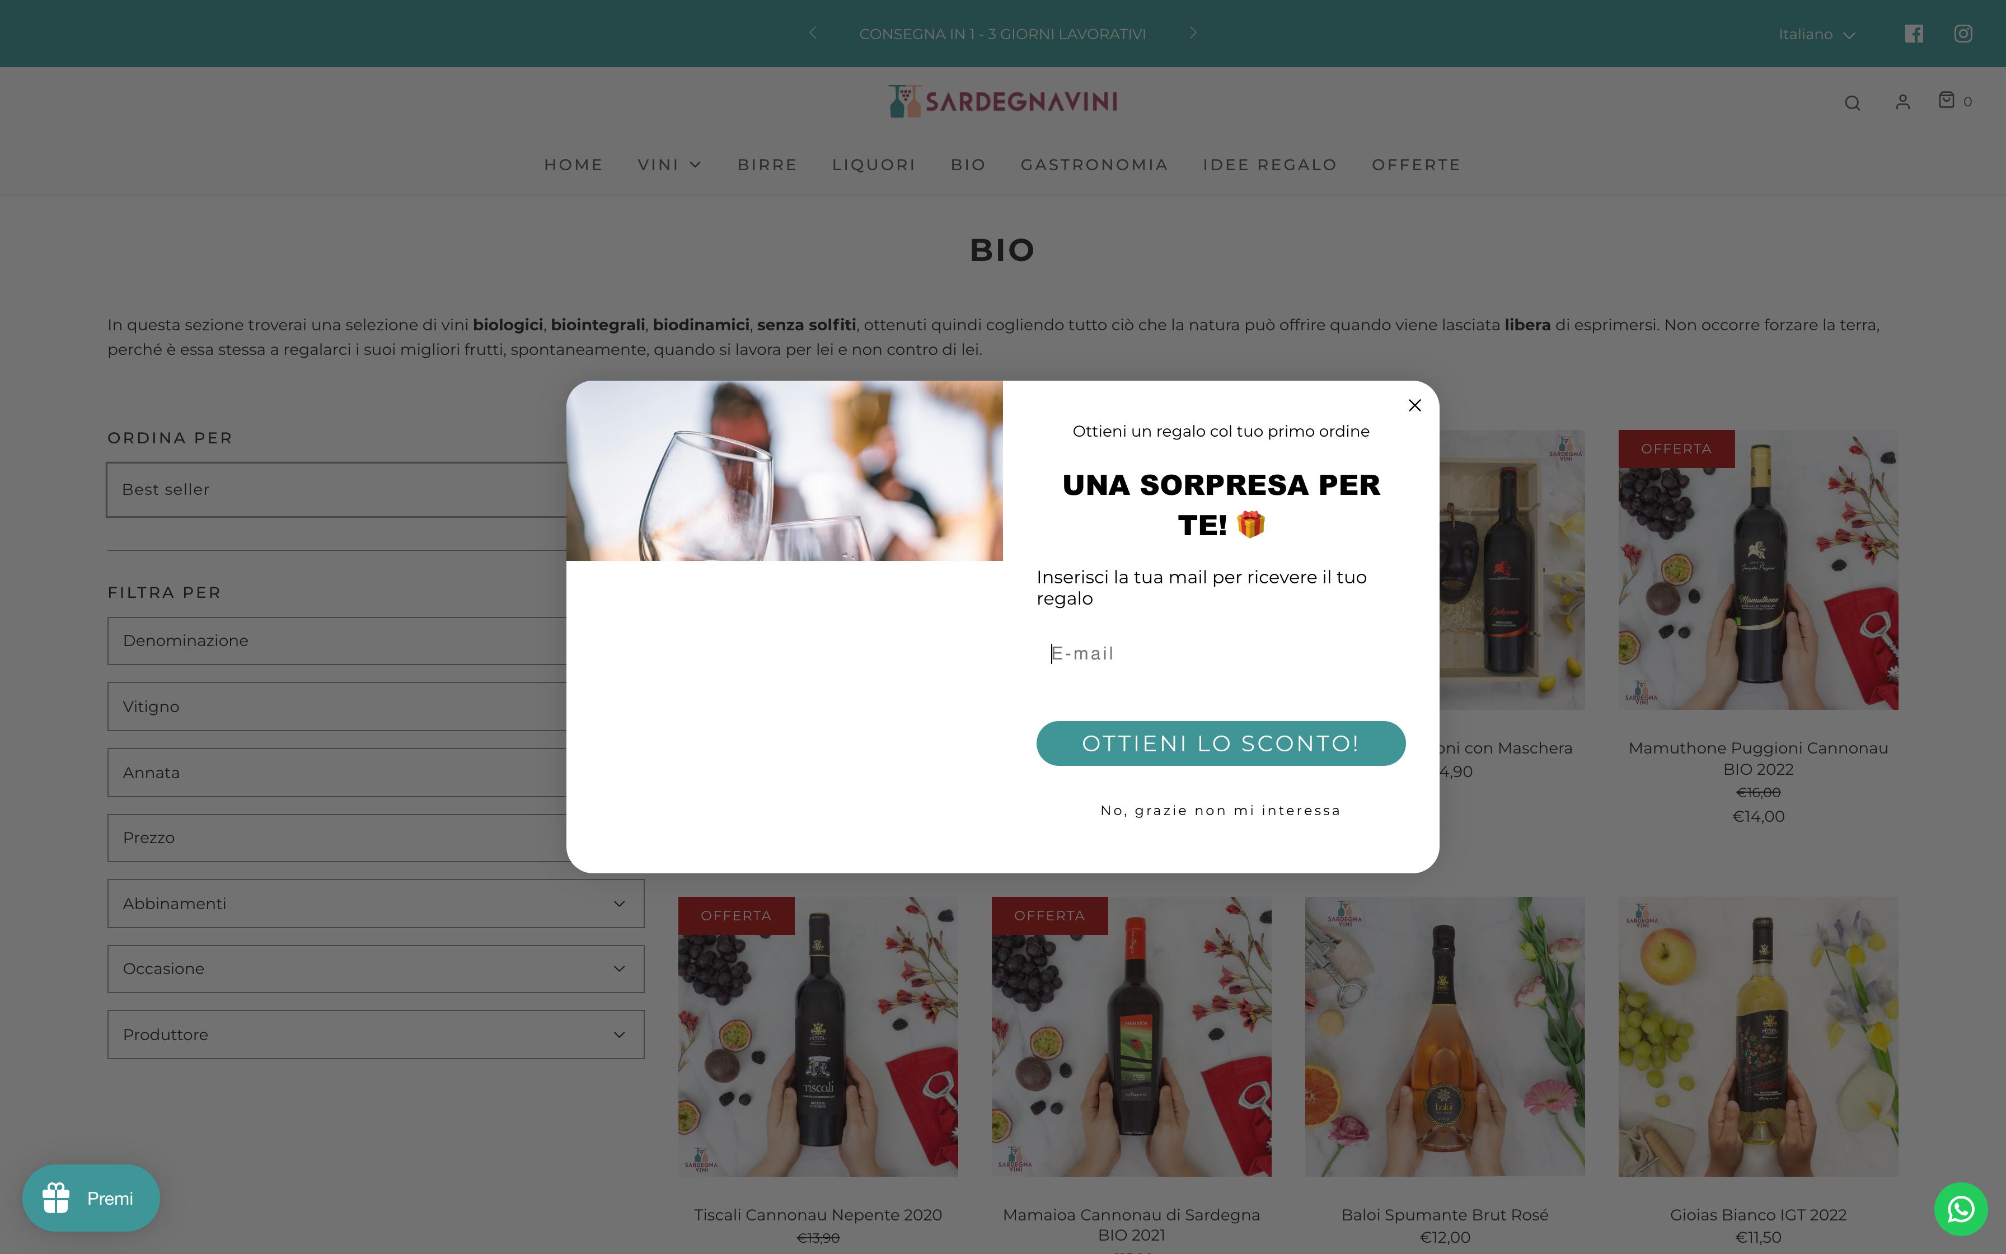This screenshot has height=1254, width=2006.
Task: Click the search magnifier icon
Action: (x=1852, y=103)
